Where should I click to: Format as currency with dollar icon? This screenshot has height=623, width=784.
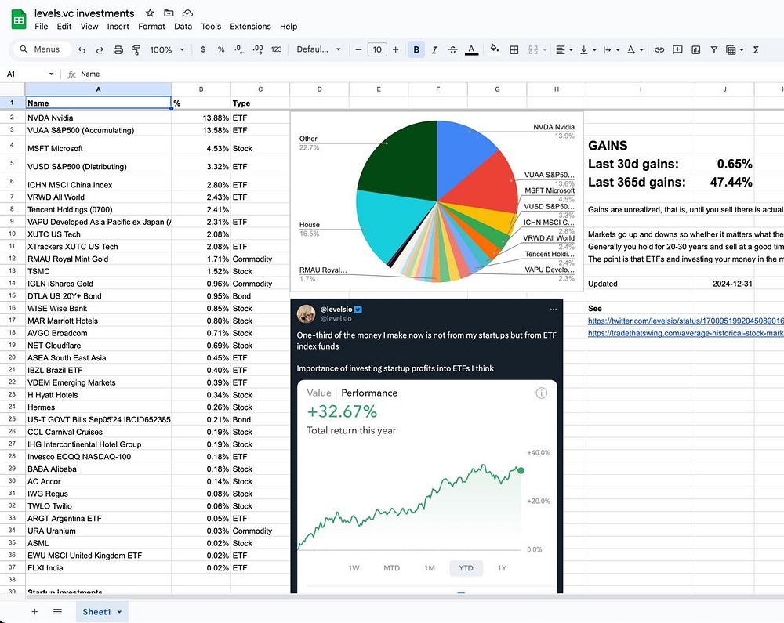(202, 49)
